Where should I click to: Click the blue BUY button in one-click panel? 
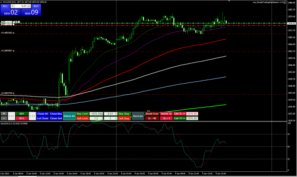pos(36,6)
